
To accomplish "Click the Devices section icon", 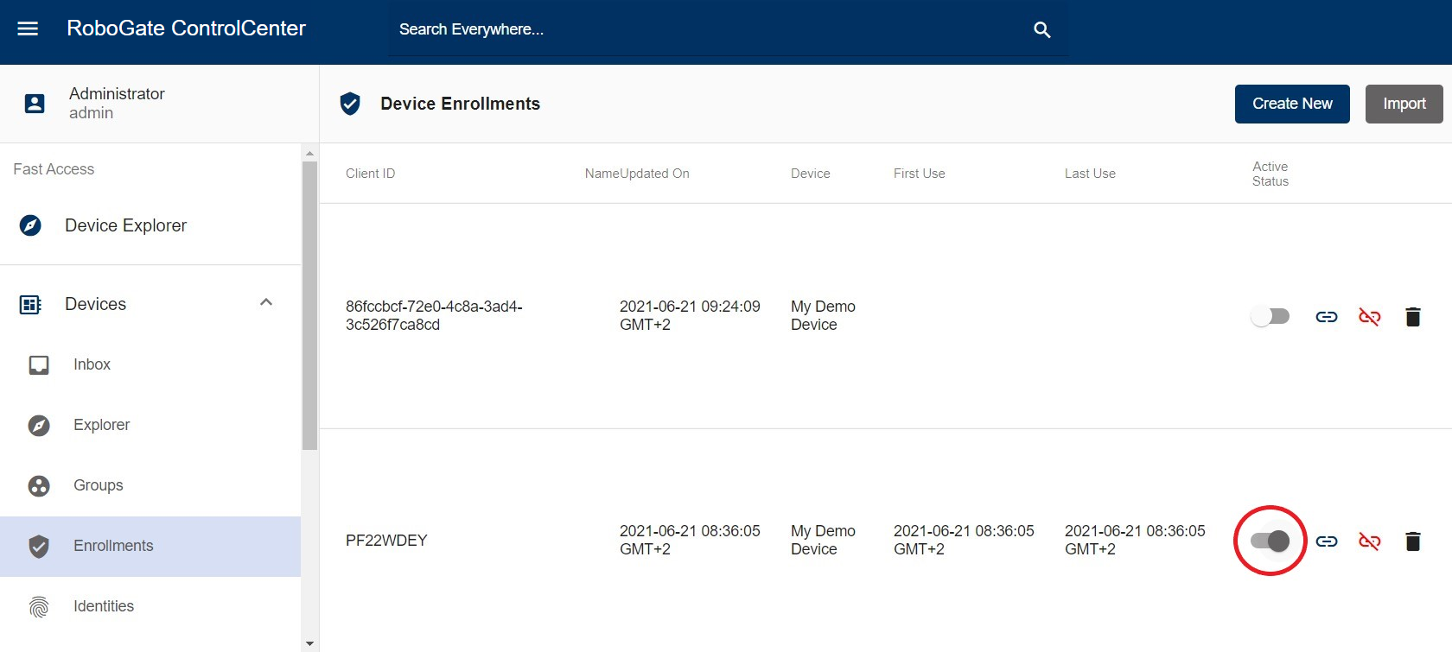I will click(x=30, y=304).
